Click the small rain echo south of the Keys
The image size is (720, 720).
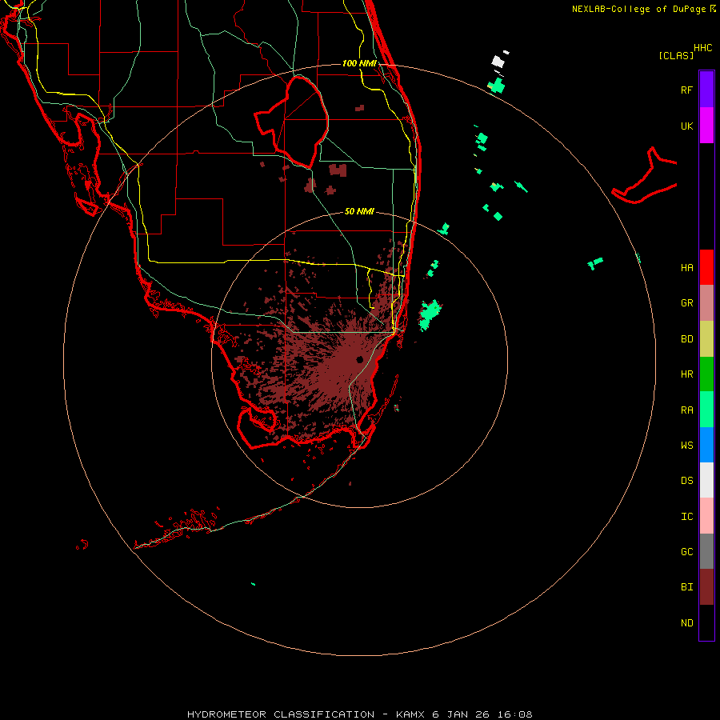coord(253,584)
